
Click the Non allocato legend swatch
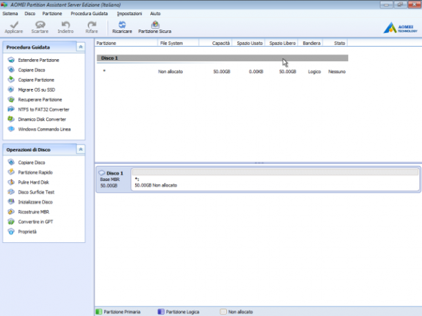(223, 312)
